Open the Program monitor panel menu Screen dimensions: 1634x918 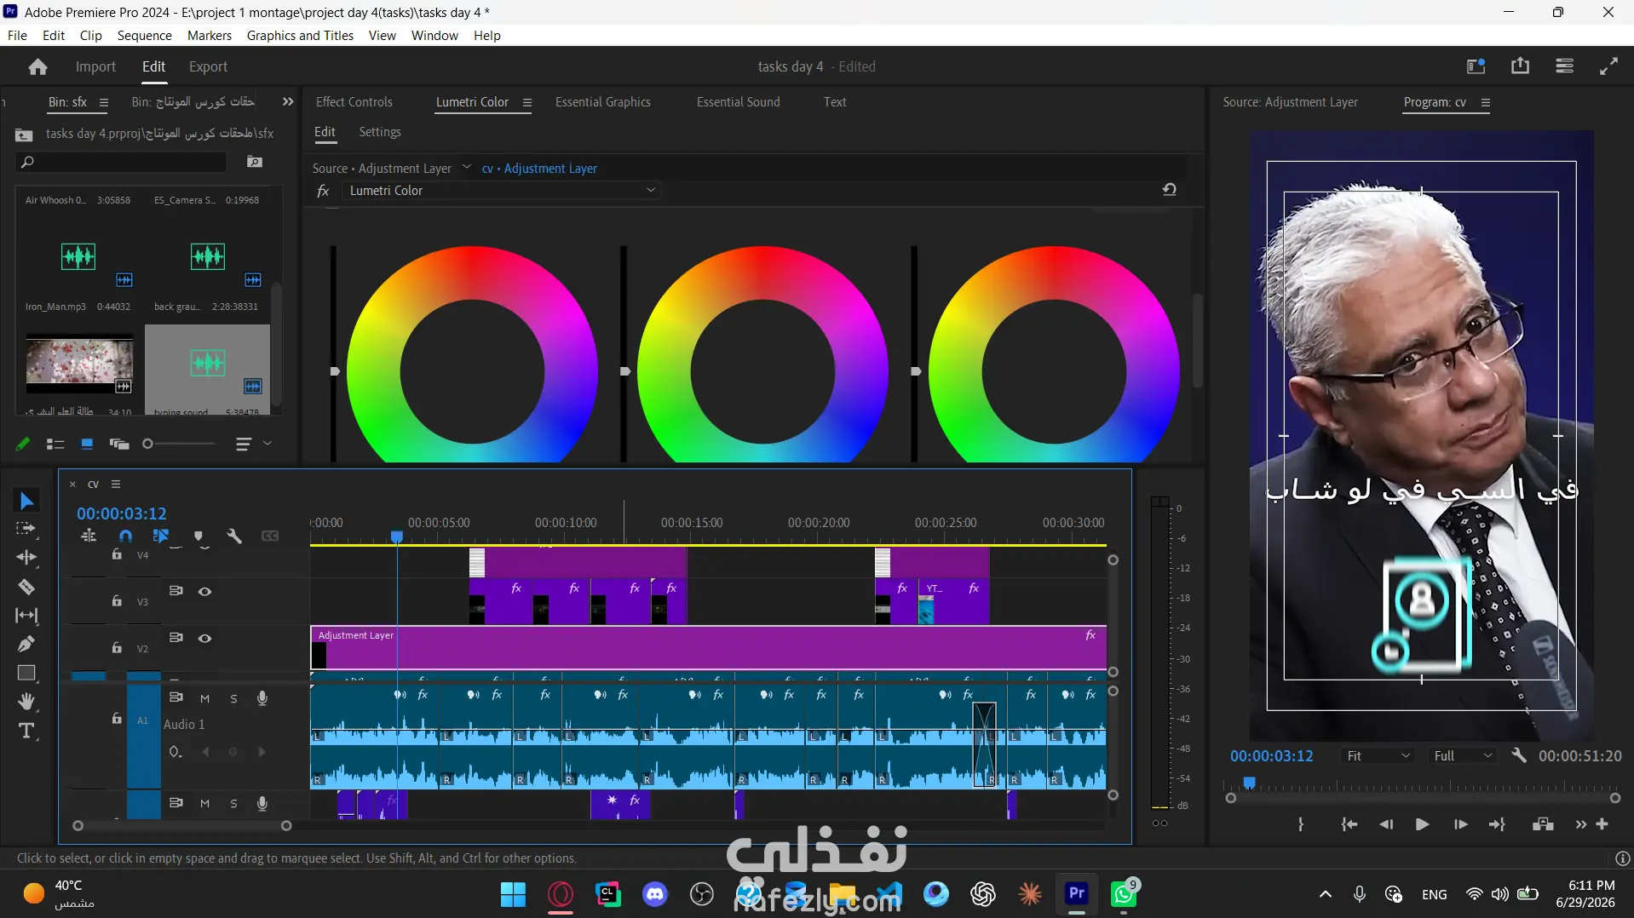click(1486, 103)
